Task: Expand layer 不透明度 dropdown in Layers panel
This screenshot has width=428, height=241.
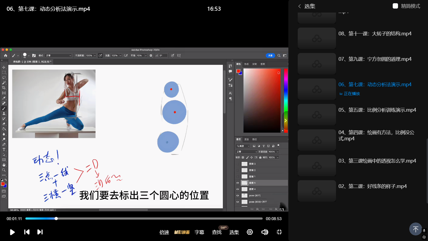Action: pos(278,152)
